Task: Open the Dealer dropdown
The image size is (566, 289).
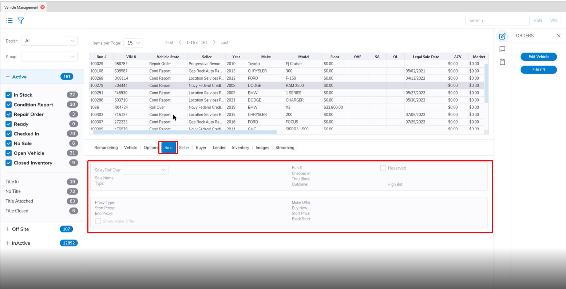Action: [49, 41]
